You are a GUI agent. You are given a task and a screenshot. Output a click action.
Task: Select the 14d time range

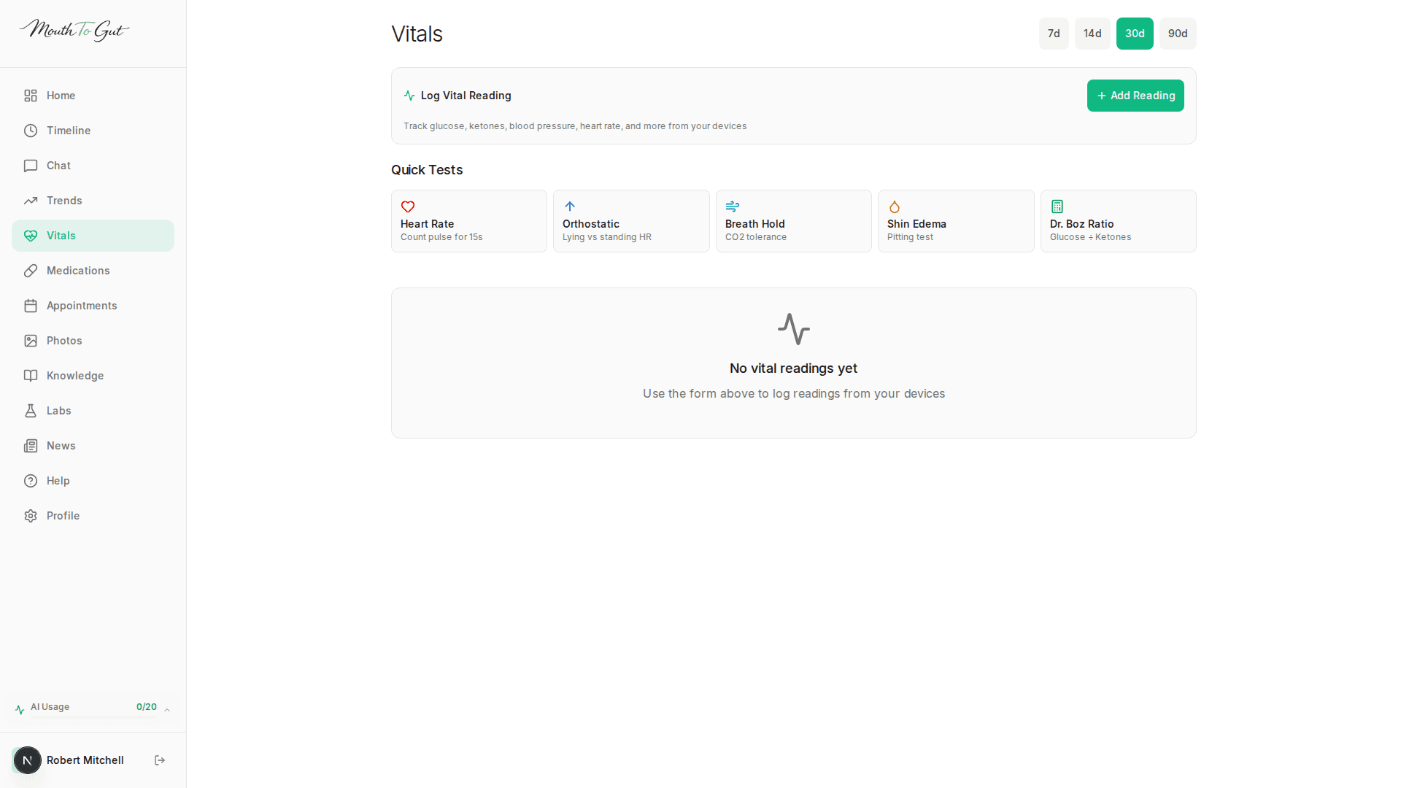(x=1092, y=33)
